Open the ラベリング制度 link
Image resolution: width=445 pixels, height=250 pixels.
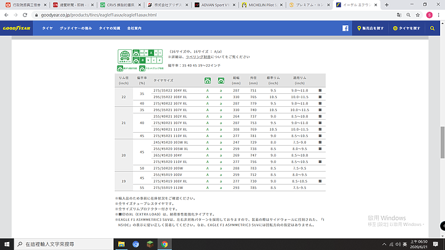coord(198,57)
